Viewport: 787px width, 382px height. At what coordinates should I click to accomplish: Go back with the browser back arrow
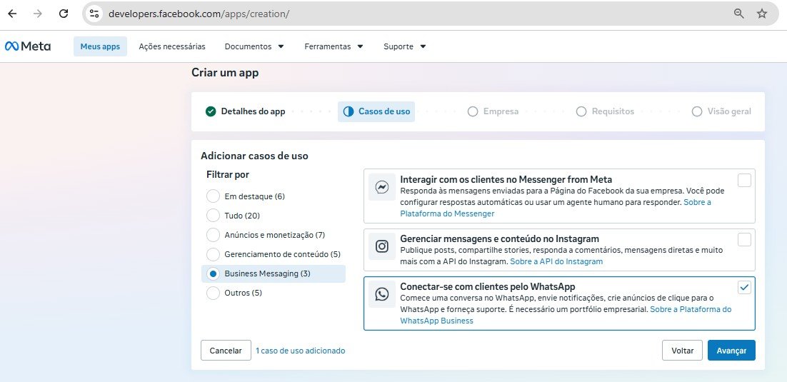(12, 14)
